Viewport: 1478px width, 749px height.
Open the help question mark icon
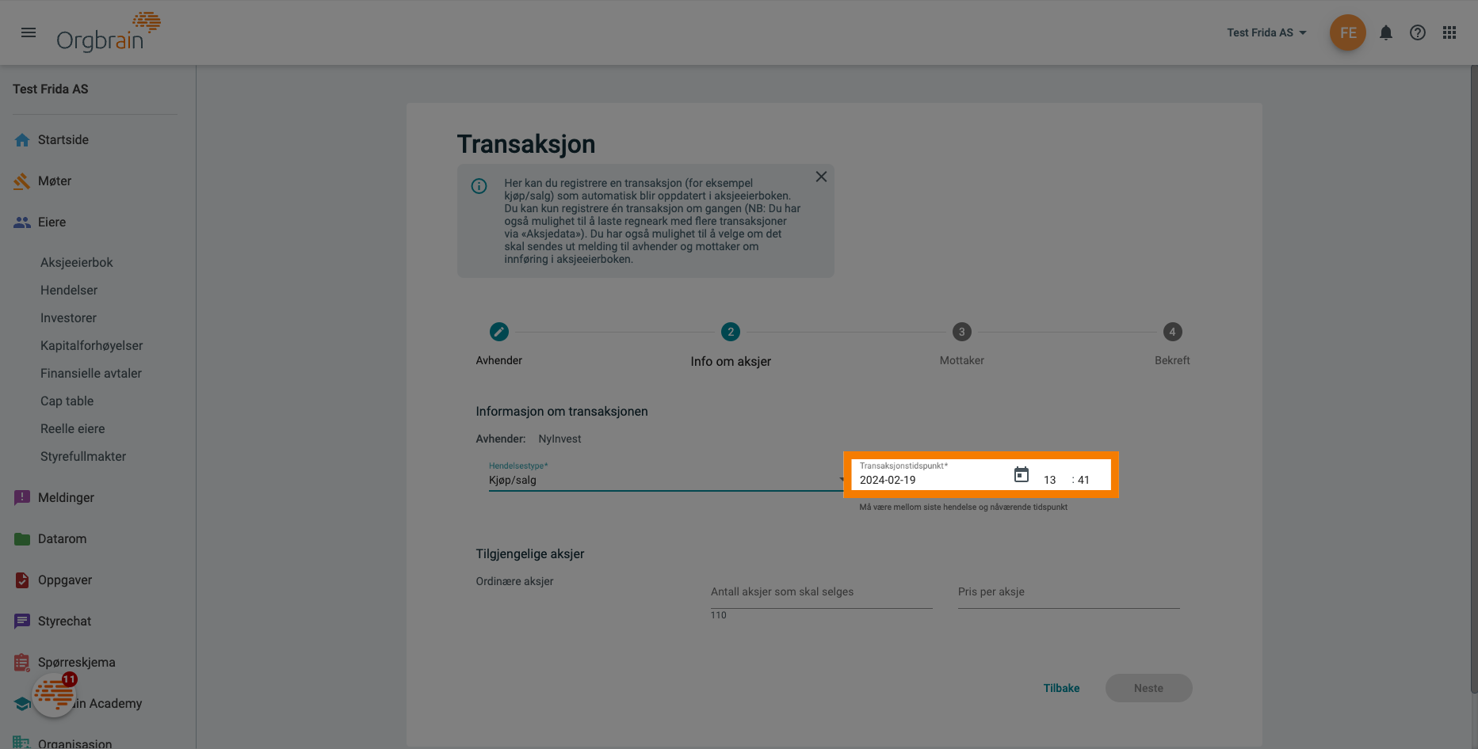pyautogui.click(x=1417, y=32)
